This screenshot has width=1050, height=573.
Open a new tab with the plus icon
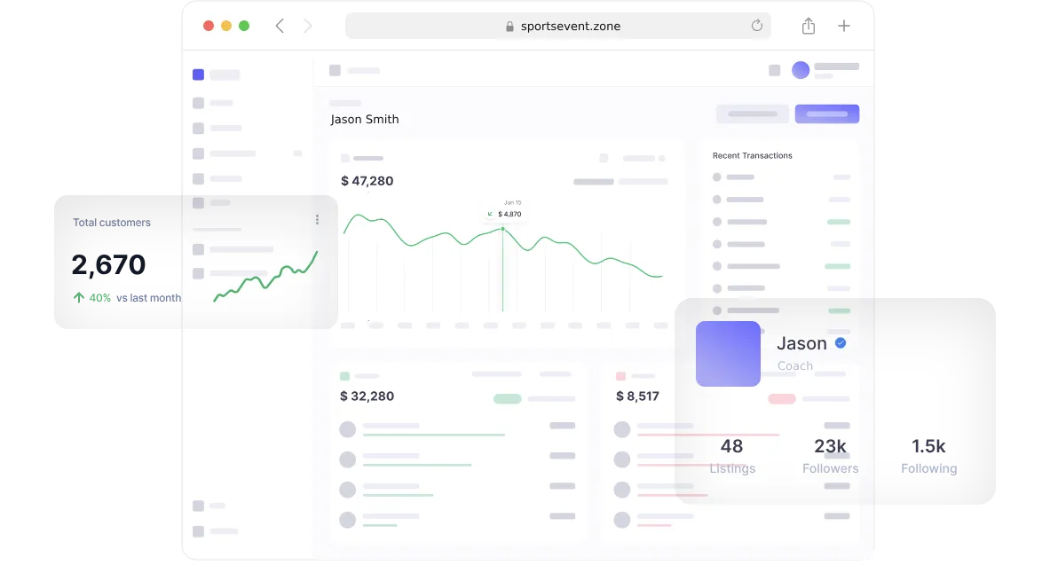coord(844,26)
